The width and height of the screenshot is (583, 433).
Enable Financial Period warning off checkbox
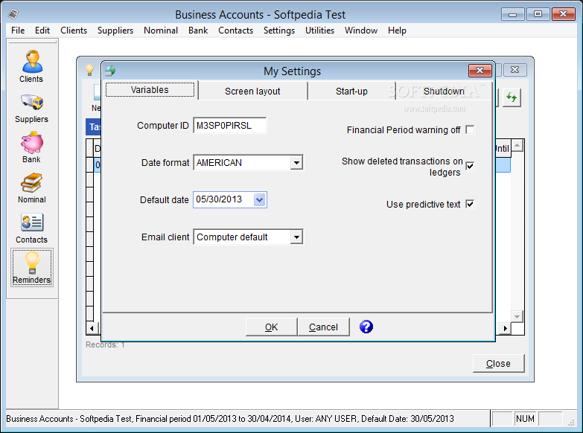[470, 129]
